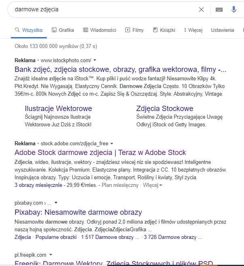
Task: Open the Książki results tab
Action: tap(164, 30)
